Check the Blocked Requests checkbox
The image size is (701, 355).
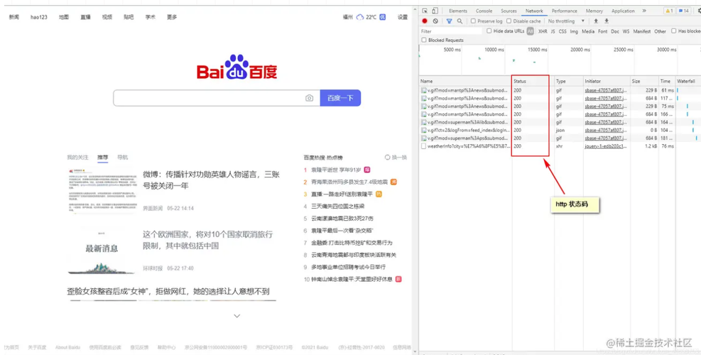(x=424, y=40)
